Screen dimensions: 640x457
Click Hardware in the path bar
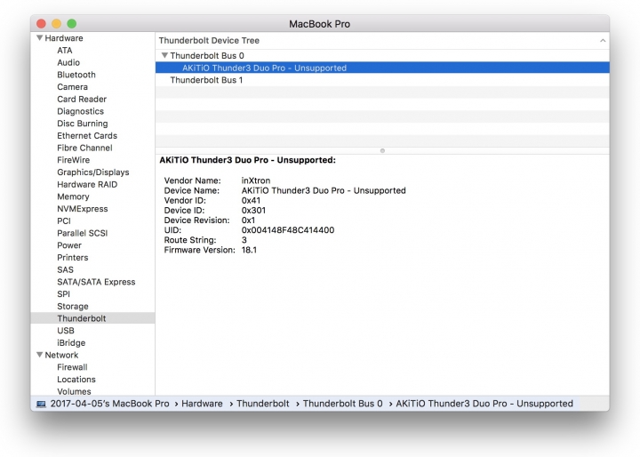(x=202, y=404)
